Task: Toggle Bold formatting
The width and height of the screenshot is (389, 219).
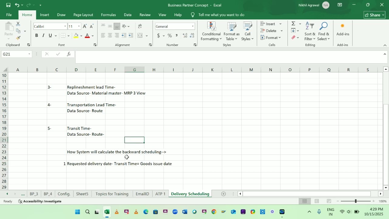Action: tap(36, 36)
